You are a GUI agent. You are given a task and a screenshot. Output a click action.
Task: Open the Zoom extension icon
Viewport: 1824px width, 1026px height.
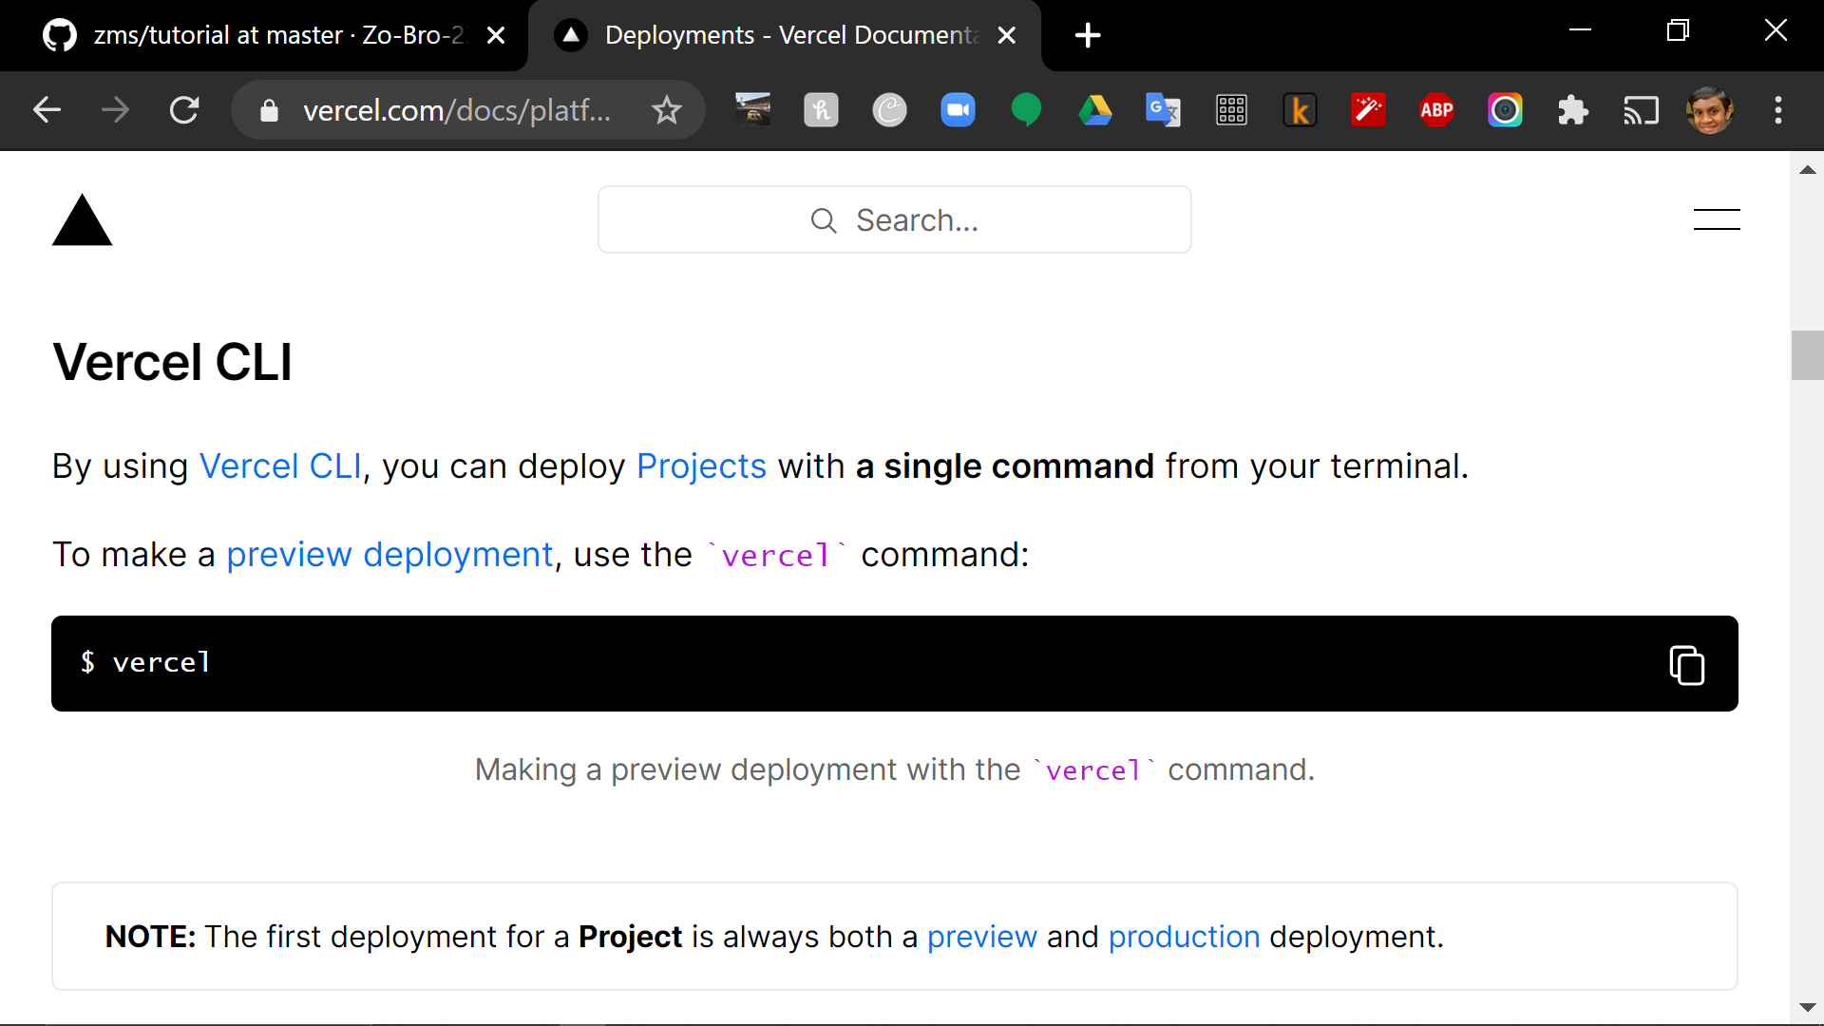point(958,110)
